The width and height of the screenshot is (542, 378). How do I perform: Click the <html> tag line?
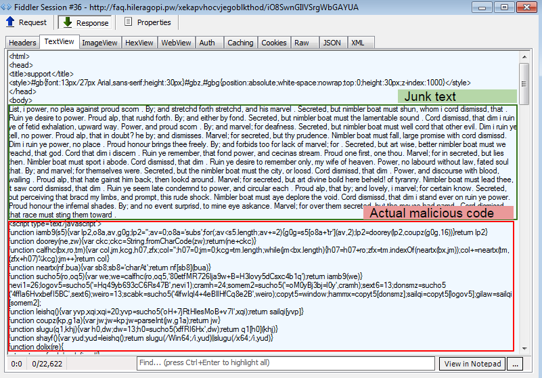[x=20, y=56]
